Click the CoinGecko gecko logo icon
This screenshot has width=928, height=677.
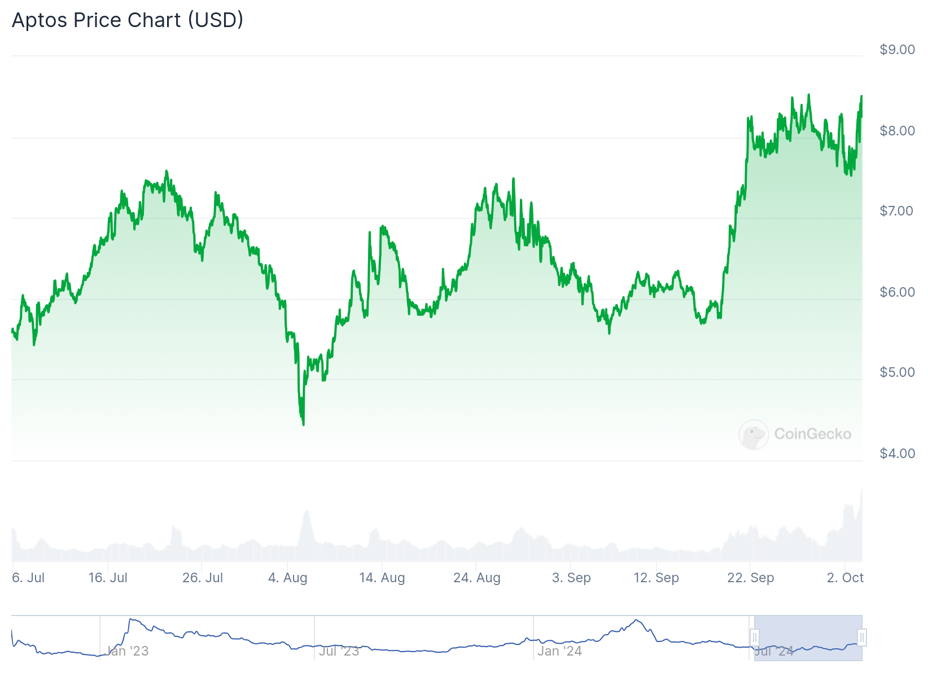point(753,434)
